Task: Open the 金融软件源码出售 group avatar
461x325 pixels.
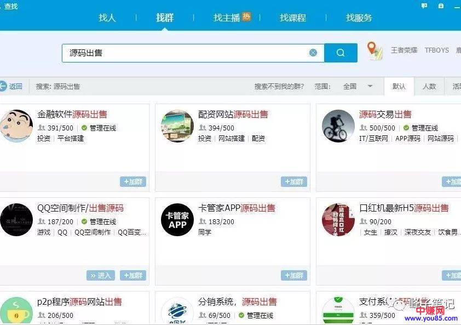Action: 16,126
